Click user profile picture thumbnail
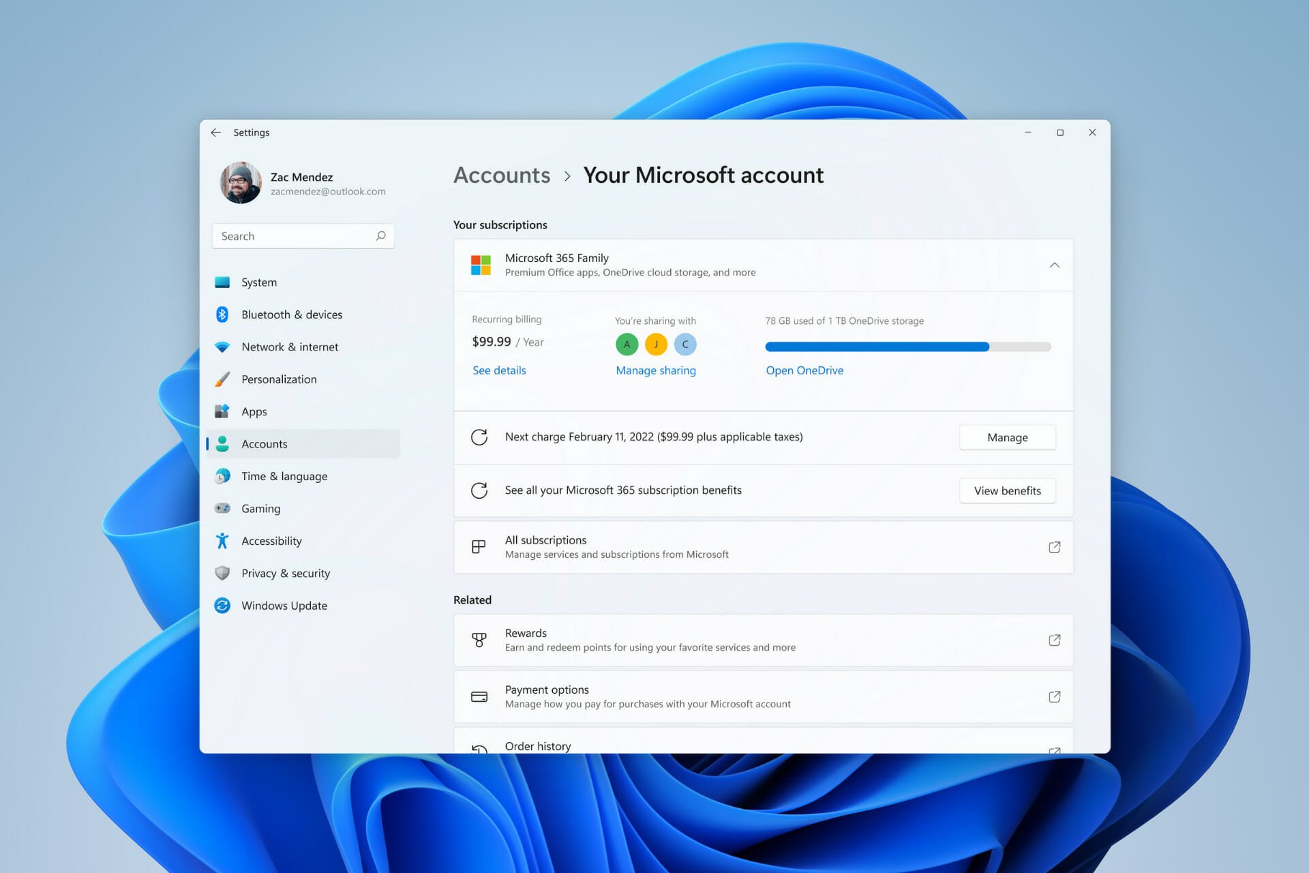Screen dimensions: 1309x873 tap(239, 181)
